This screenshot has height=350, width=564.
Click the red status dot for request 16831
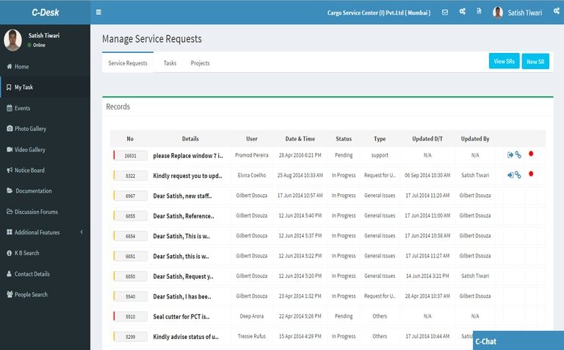[531, 154]
